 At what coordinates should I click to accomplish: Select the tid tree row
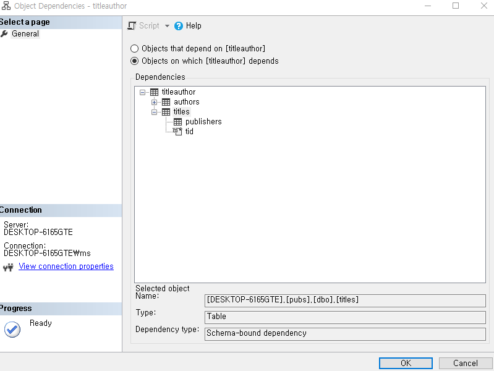[x=189, y=132]
